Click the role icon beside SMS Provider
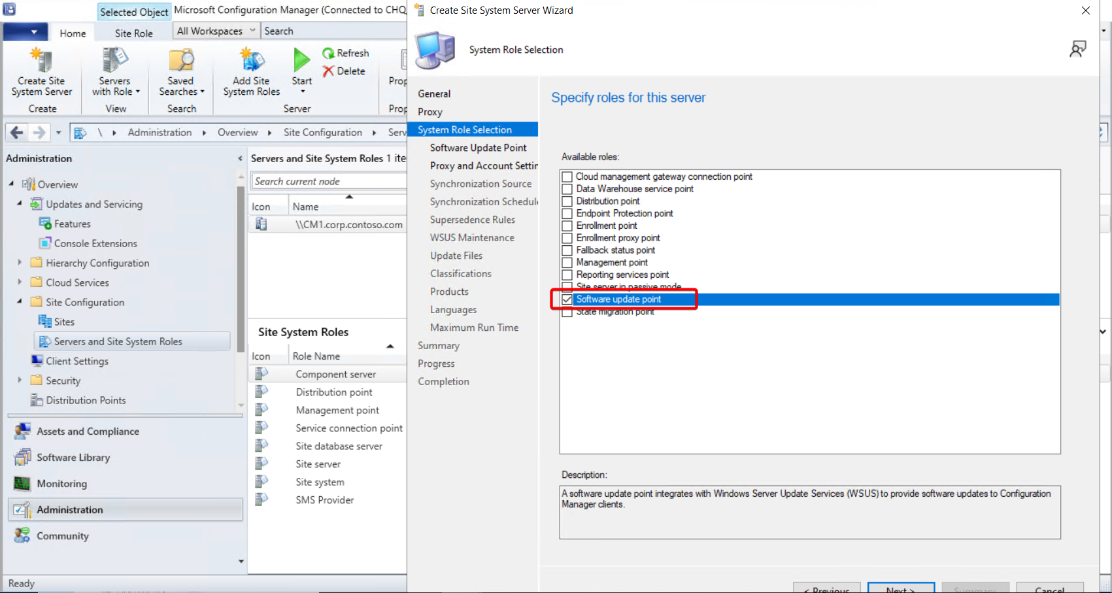 [x=261, y=500]
